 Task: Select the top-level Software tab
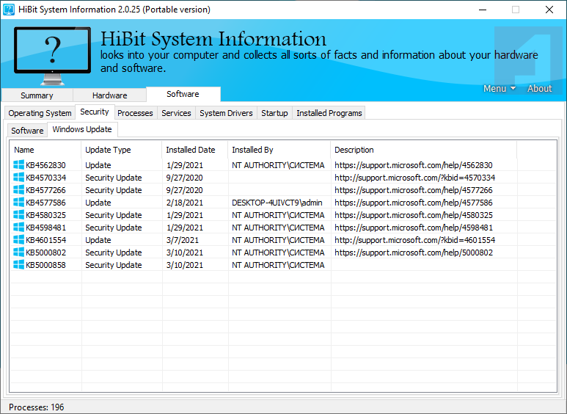(183, 94)
